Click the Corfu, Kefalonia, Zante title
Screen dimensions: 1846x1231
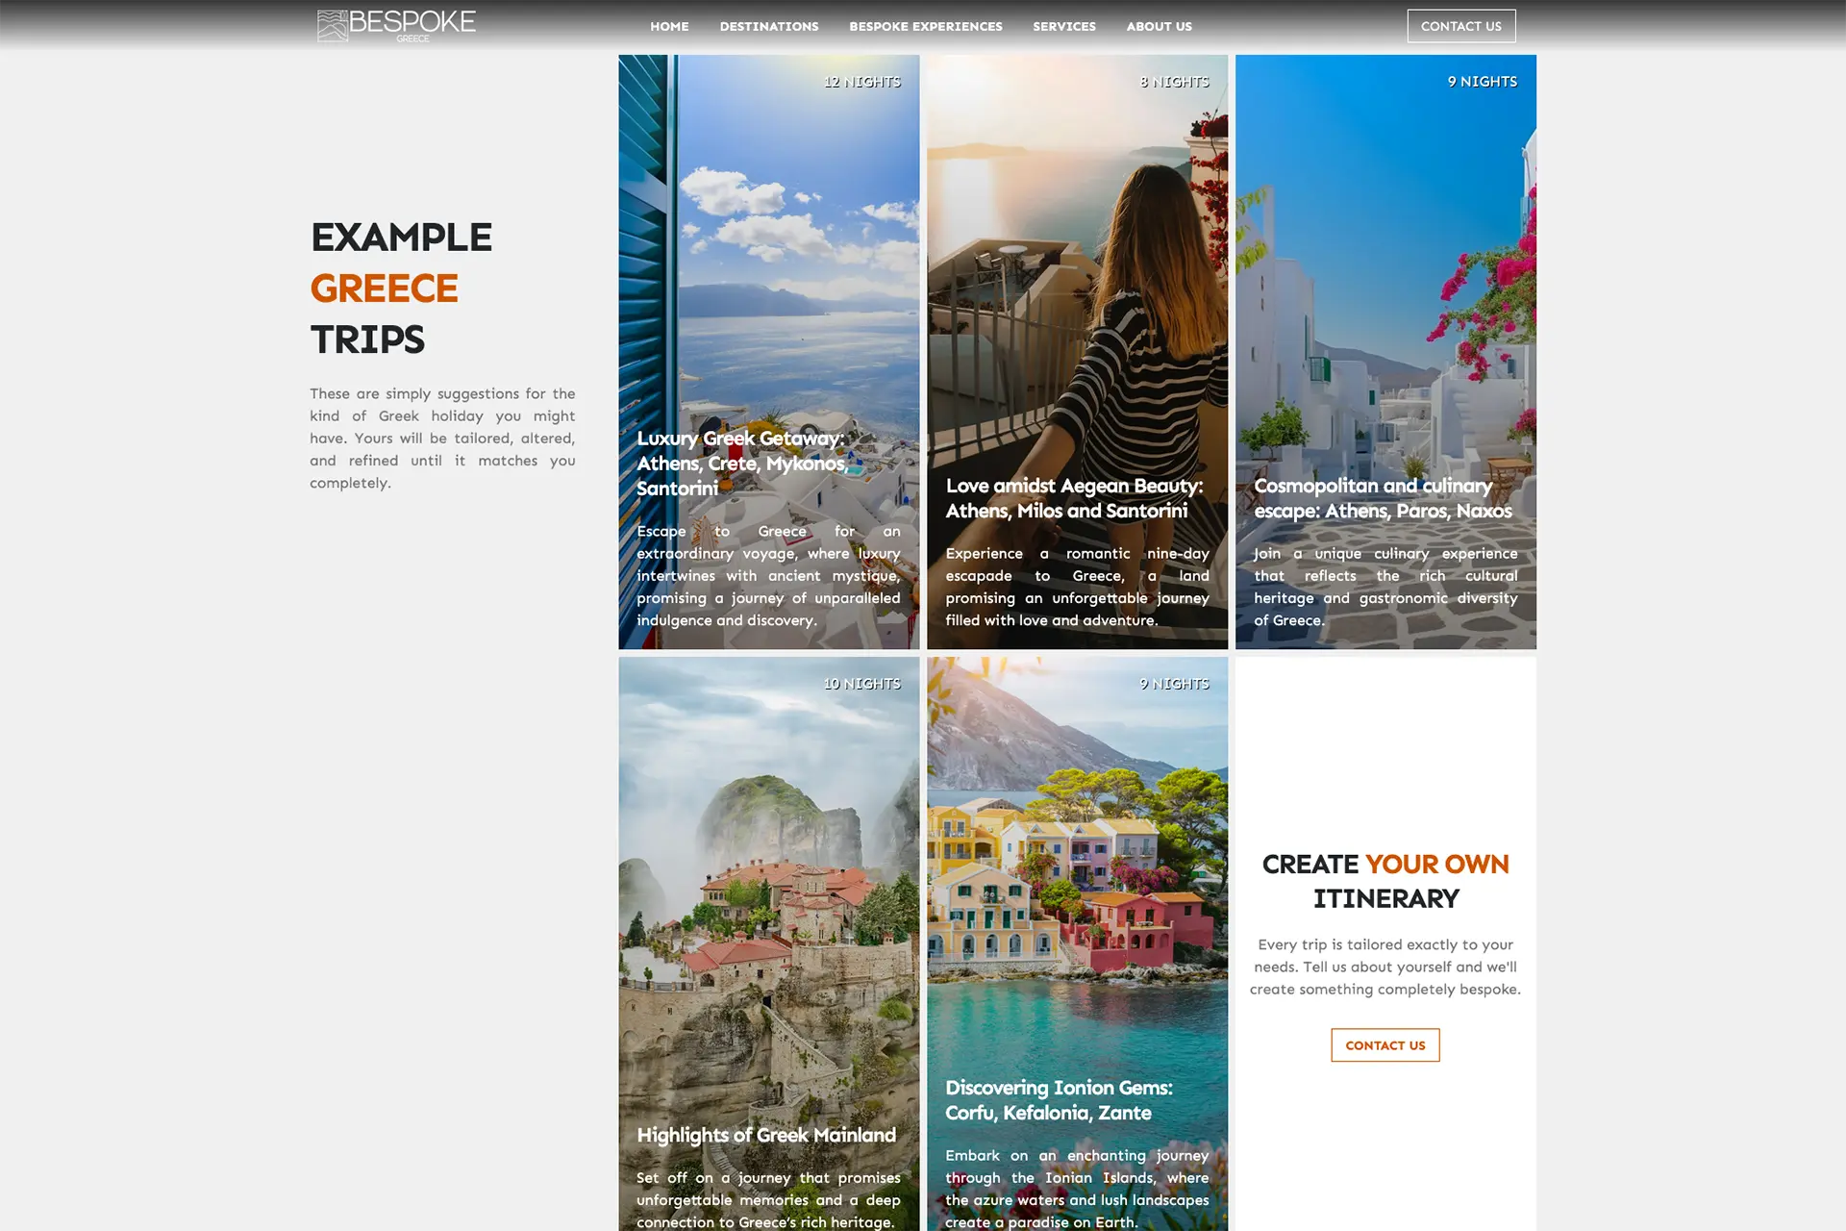(x=1048, y=1113)
